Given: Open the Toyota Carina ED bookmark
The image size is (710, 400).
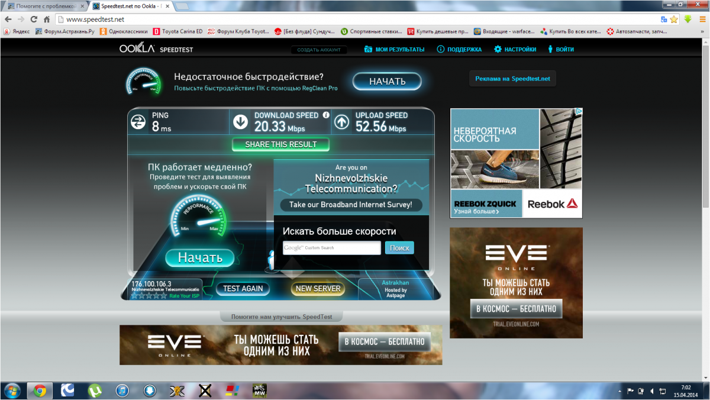Looking at the screenshot, I should (x=177, y=31).
